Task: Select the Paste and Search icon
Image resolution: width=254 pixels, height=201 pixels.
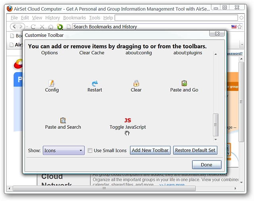Action: point(63,120)
